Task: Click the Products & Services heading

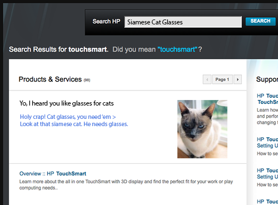Action: pyautogui.click(x=50, y=79)
